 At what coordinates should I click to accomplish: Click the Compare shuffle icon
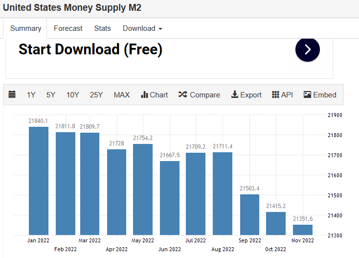[x=182, y=95]
